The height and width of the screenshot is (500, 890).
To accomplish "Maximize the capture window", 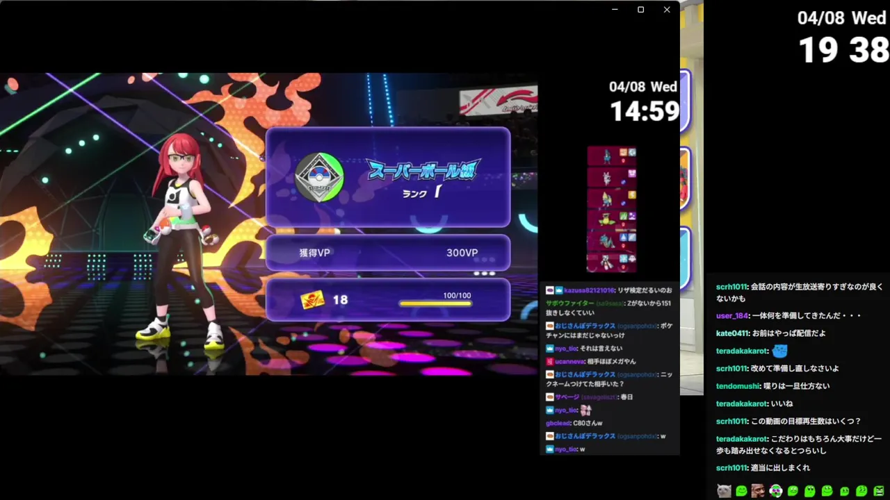I will click(640, 10).
